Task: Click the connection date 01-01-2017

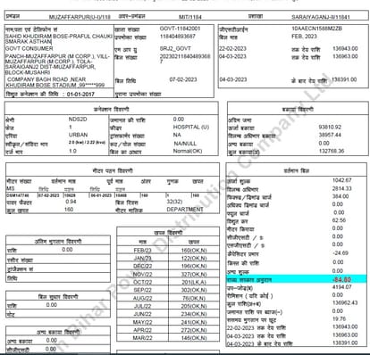Action: pos(80,95)
